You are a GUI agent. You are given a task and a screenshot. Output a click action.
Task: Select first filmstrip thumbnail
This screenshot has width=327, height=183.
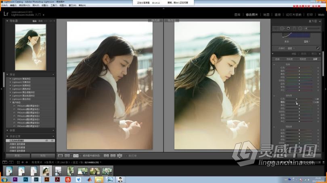[9, 171]
